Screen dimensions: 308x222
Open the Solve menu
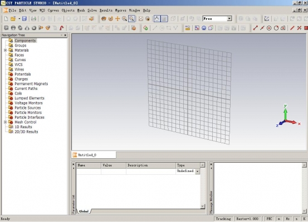(92, 11)
